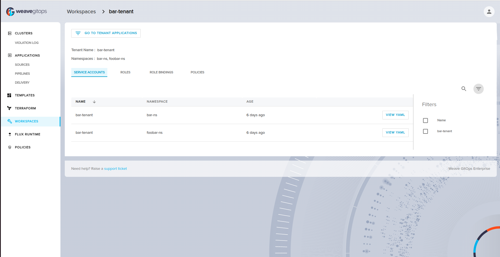View YAML for the foobar-ns service account
The height and width of the screenshot is (257, 500).
(x=395, y=133)
